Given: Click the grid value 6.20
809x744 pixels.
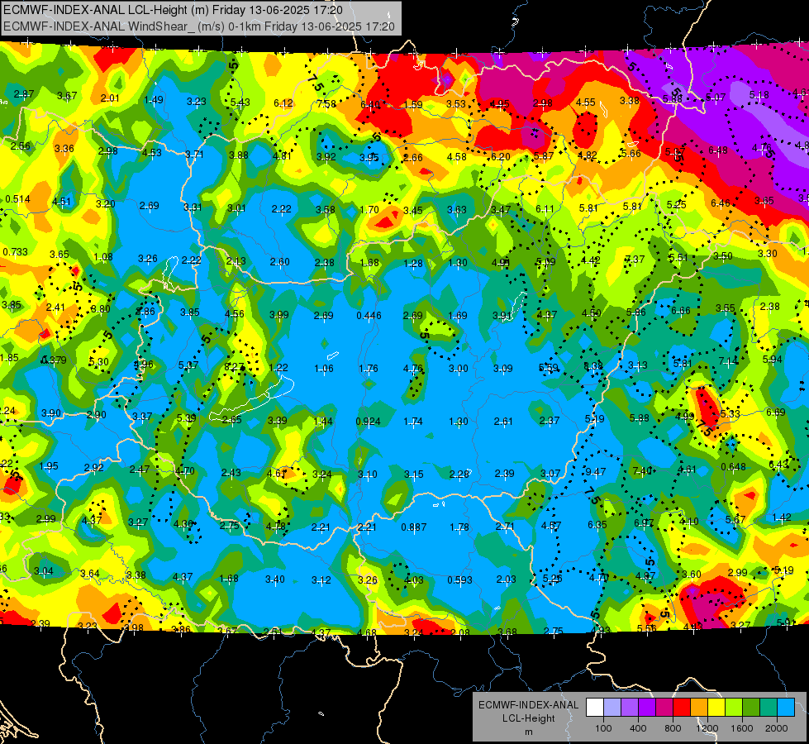Looking at the screenshot, I should pos(501,156).
